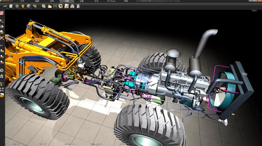Click the globe with arrows icon
This screenshot has height=146, width=262.
pos(44,6)
